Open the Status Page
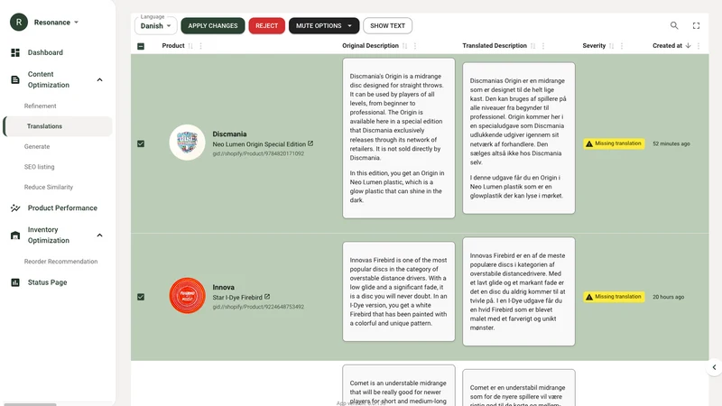The width and height of the screenshot is (722, 406). point(47,282)
